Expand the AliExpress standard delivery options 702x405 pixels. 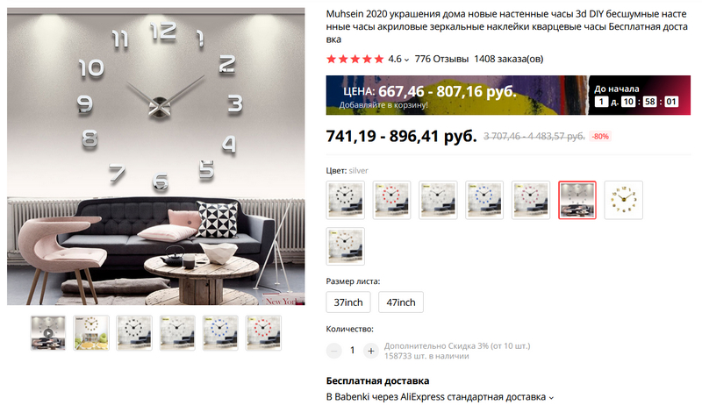pyautogui.click(x=551, y=397)
